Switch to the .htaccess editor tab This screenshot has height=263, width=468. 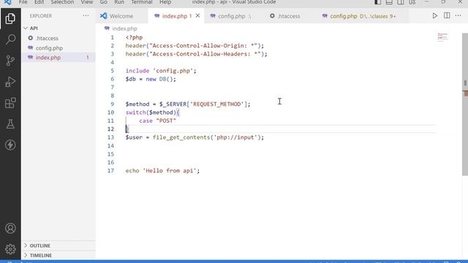(x=289, y=16)
